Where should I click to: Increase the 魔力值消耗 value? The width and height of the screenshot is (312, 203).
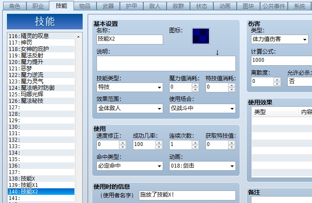coord(195,85)
